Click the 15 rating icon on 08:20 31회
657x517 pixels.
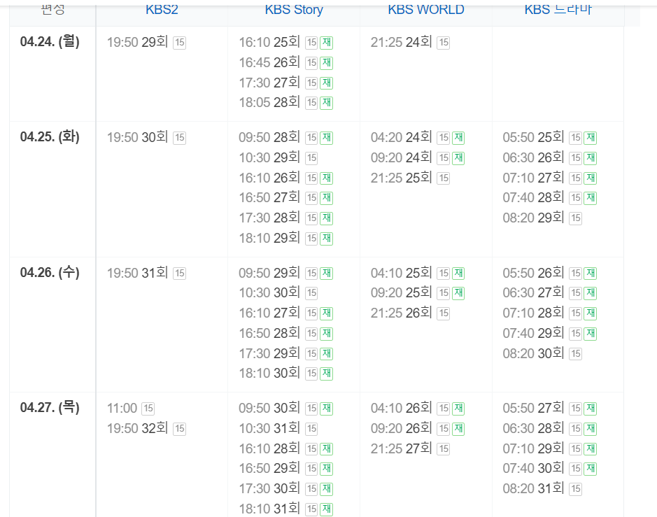point(575,489)
